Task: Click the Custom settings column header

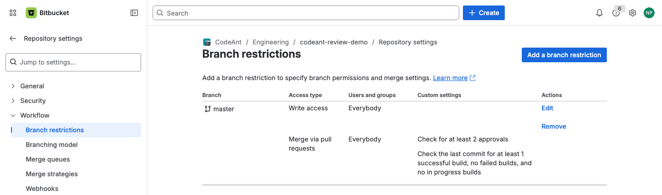Action: [x=439, y=95]
